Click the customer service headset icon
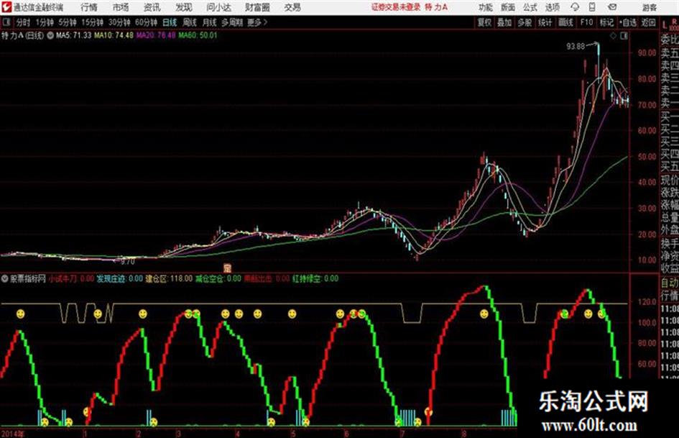The image size is (679, 438). click(x=575, y=7)
